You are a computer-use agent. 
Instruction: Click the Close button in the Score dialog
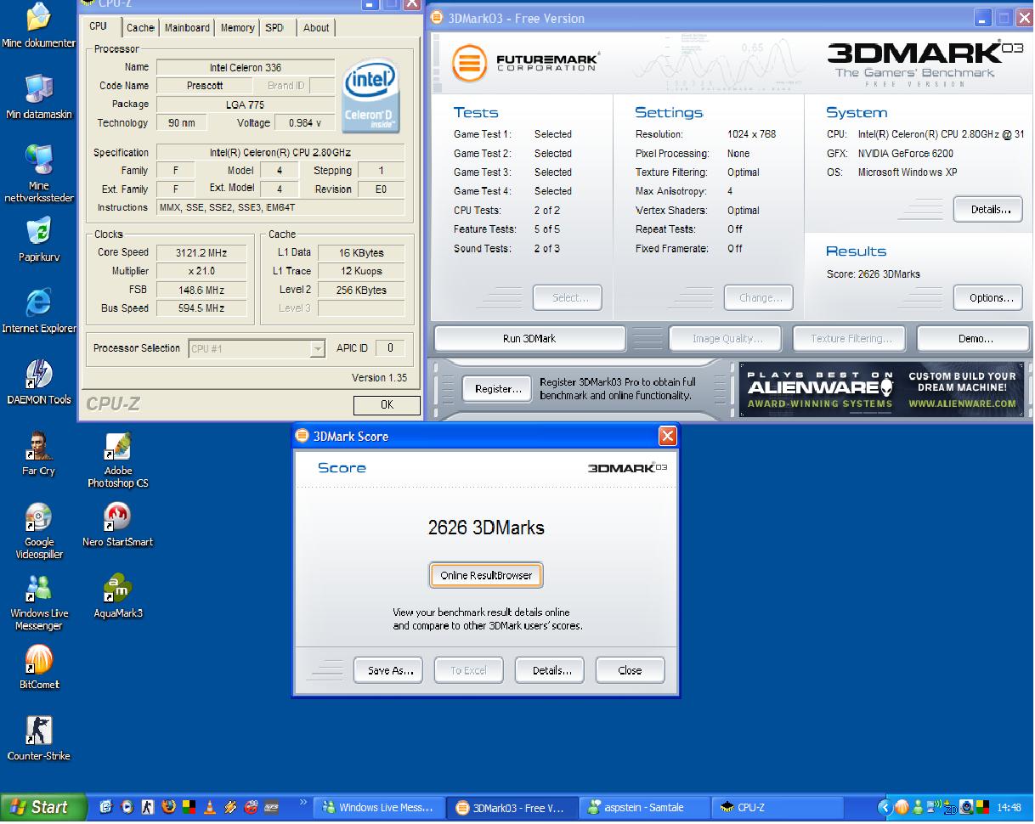point(630,670)
